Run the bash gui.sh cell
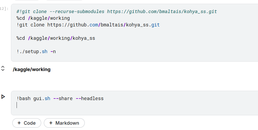This screenshot has height=130, width=258. (3, 97)
